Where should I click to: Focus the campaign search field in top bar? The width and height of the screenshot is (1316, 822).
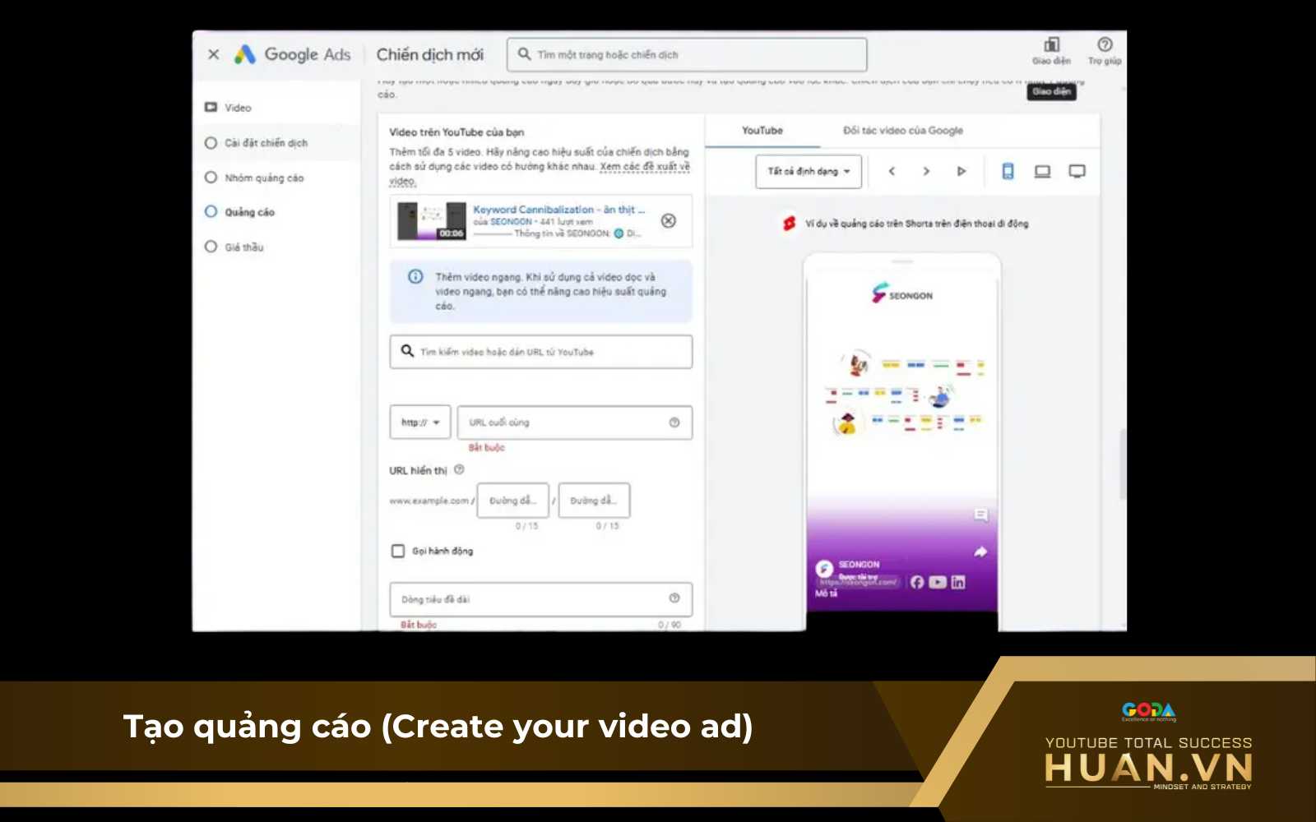pyautogui.click(x=687, y=54)
